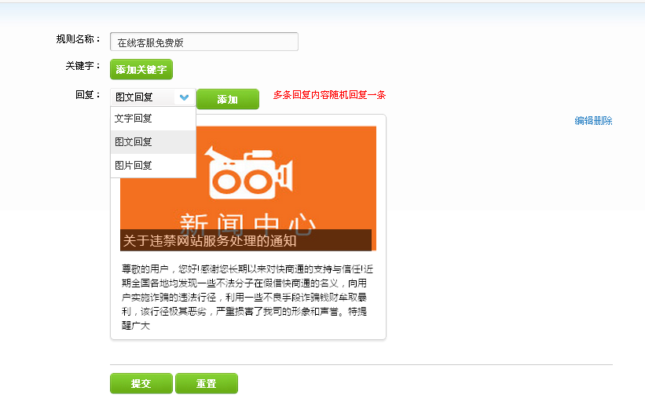645x413 pixels.
Task: Reset the form using 重置
Action: [x=206, y=384]
